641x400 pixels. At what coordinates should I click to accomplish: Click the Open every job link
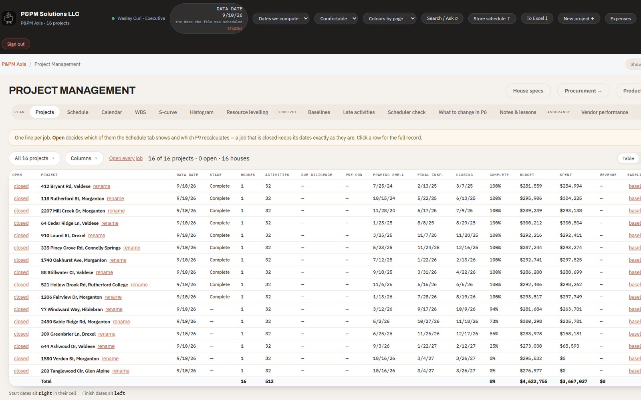click(x=126, y=158)
